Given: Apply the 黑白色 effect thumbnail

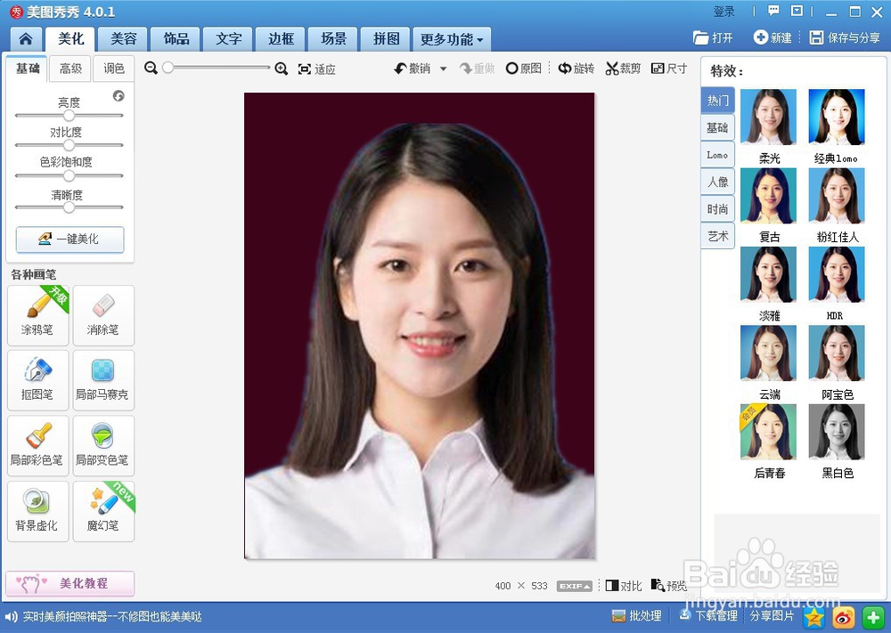Looking at the screenshot, I should [837, 432].
